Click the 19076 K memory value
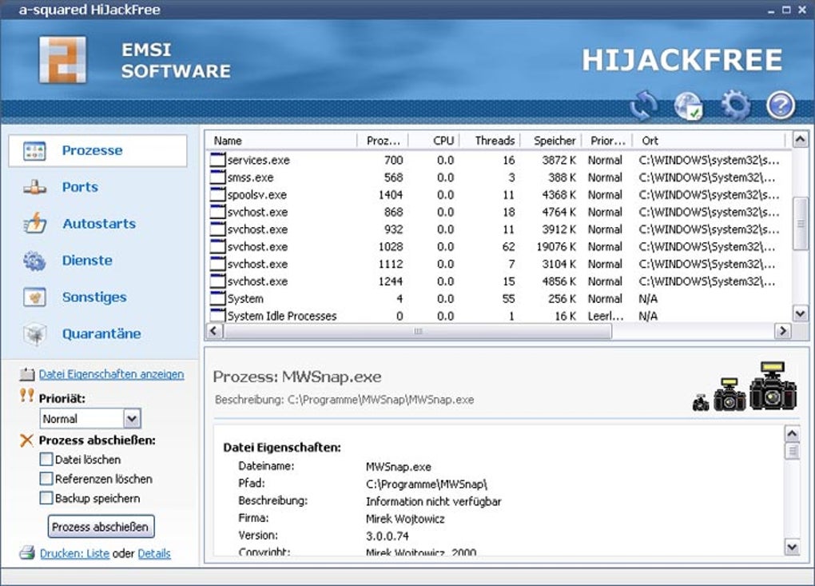 coord(556,246)
